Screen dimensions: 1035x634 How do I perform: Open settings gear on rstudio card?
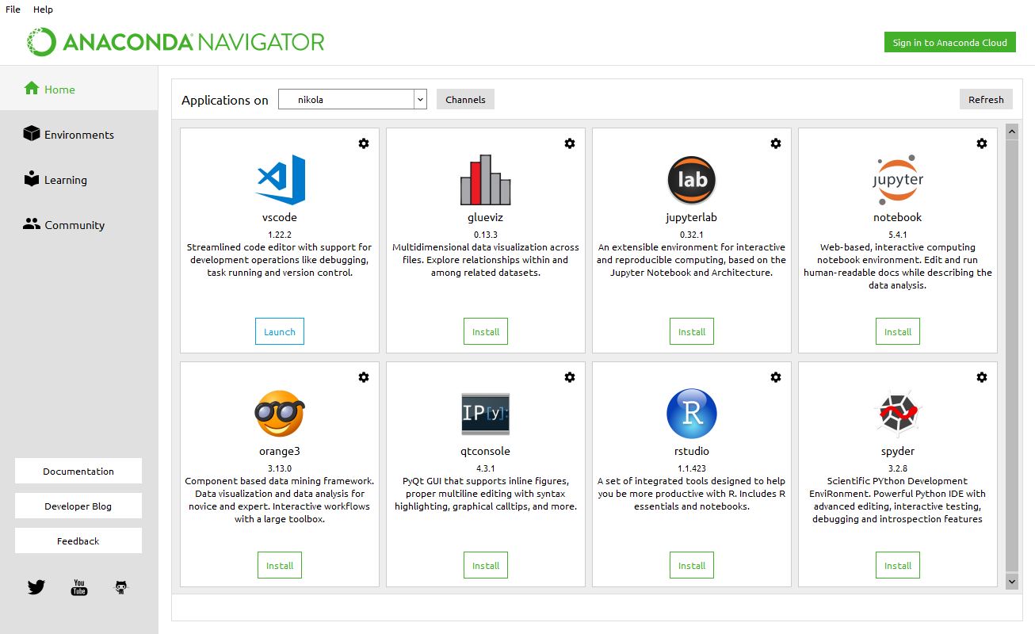point(776,377)
